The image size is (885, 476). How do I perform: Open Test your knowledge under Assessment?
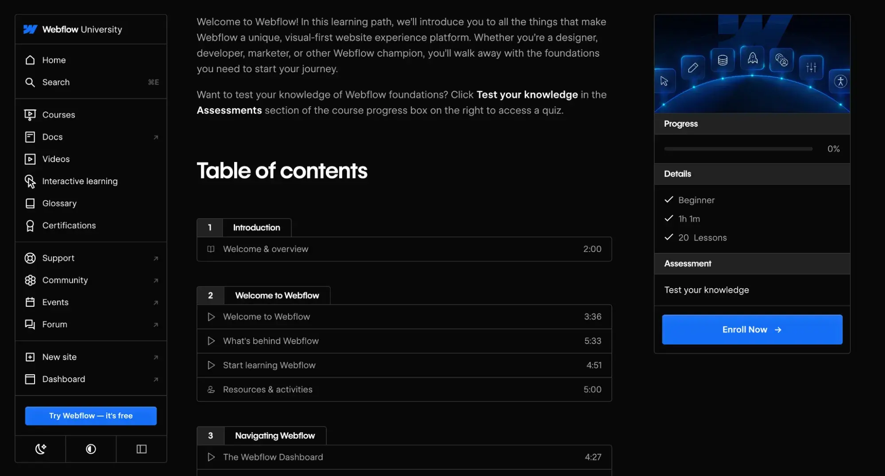[x=707, y=290]
